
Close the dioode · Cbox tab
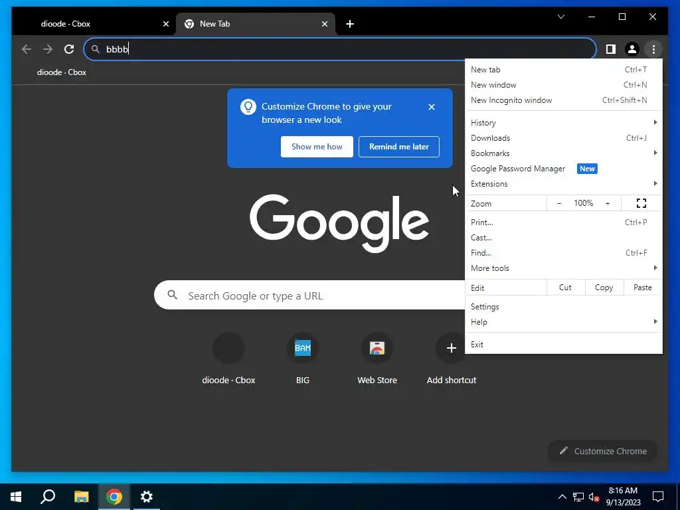[165, 24]
